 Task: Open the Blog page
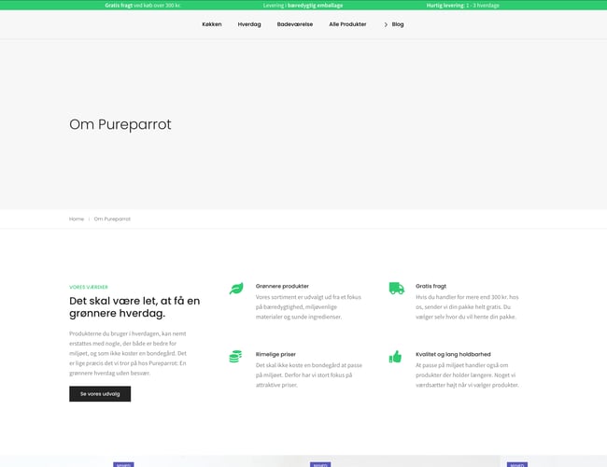click(x=398, y=24)
